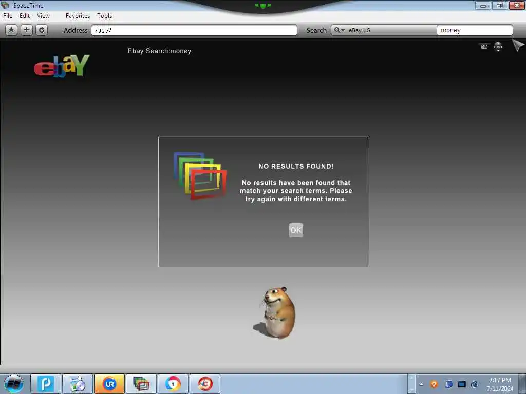
Task: Click the stacked colored frames dialog icon
Action: [200, 175]
